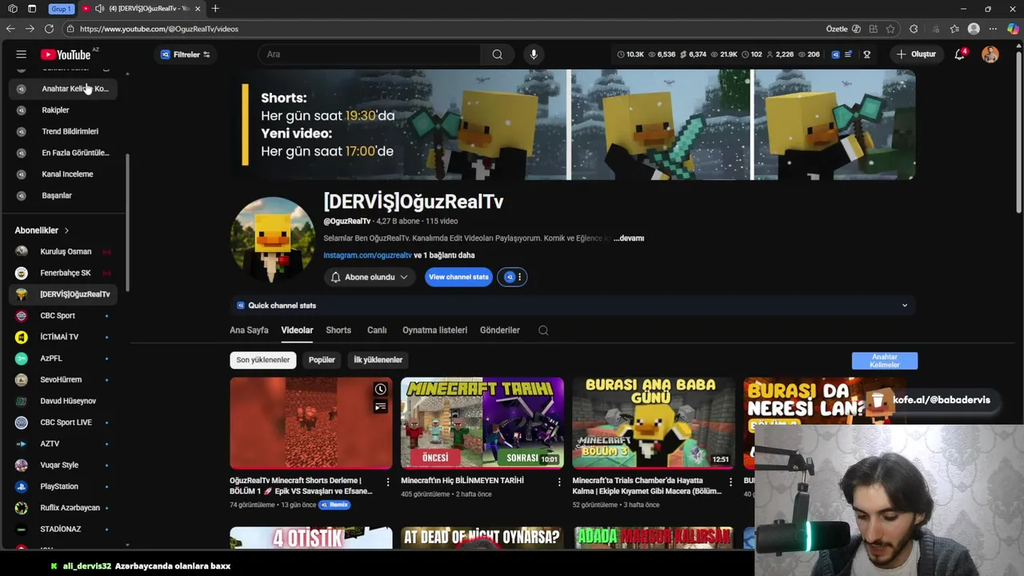Open browser settings and more menu
The height and width of the screenshot is (576, 1024).
993,29
